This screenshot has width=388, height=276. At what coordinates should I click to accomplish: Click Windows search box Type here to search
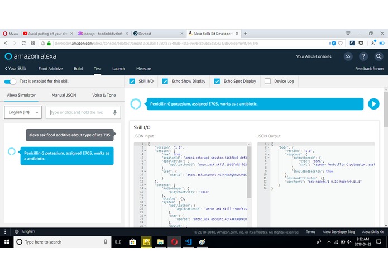tap(62, 242)
